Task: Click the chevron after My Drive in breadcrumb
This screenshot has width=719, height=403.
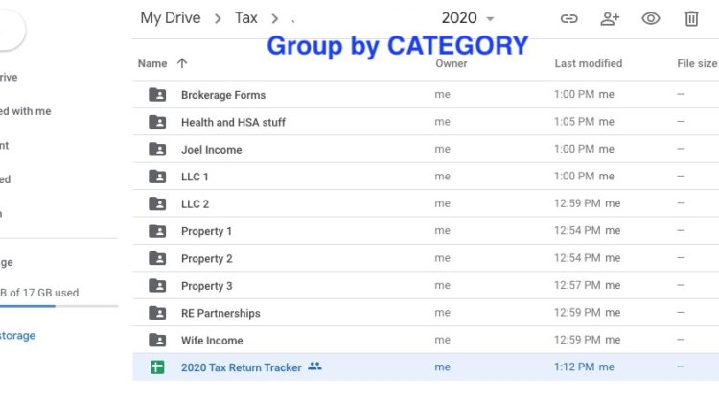Action: [218, 18]
